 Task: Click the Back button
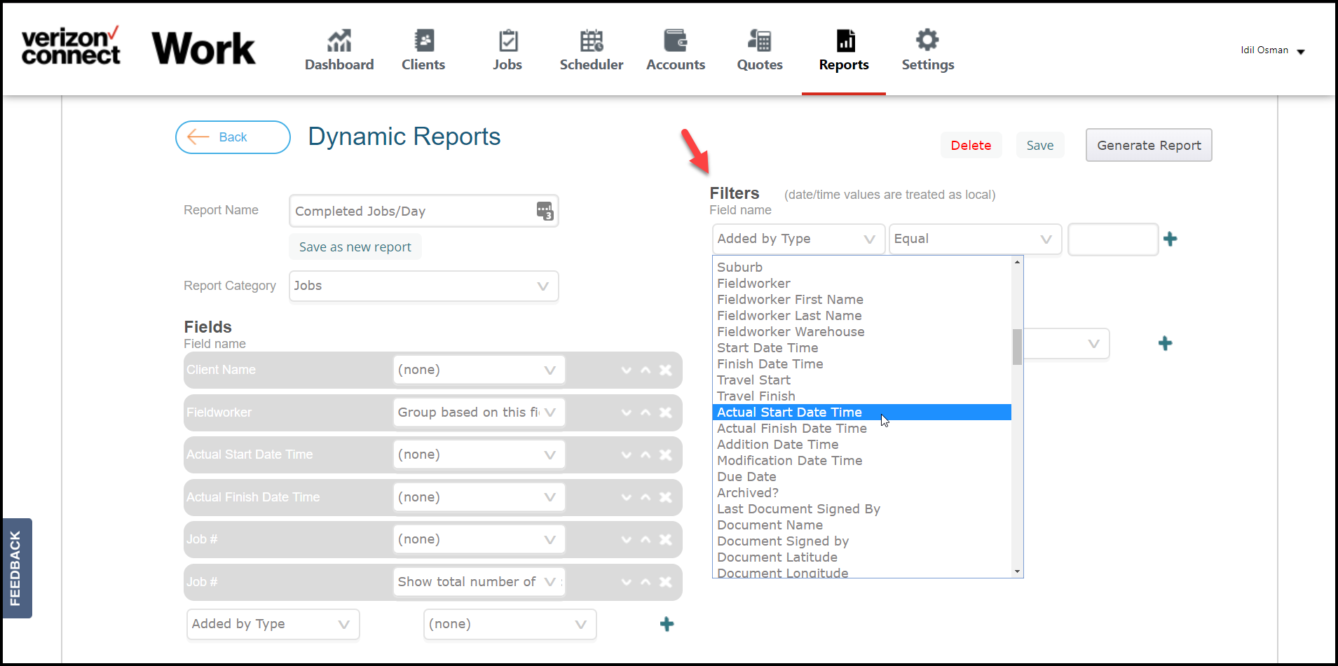(233, 137)
